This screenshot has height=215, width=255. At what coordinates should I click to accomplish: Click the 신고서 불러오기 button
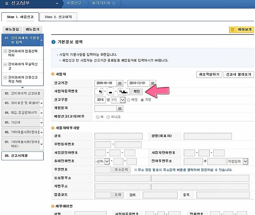(239, 75)
